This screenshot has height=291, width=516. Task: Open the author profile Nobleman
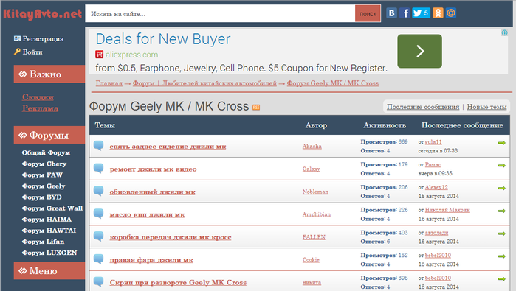point(315,192)
